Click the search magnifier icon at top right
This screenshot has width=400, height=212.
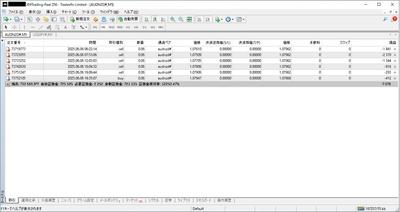(x=385, y=19)
